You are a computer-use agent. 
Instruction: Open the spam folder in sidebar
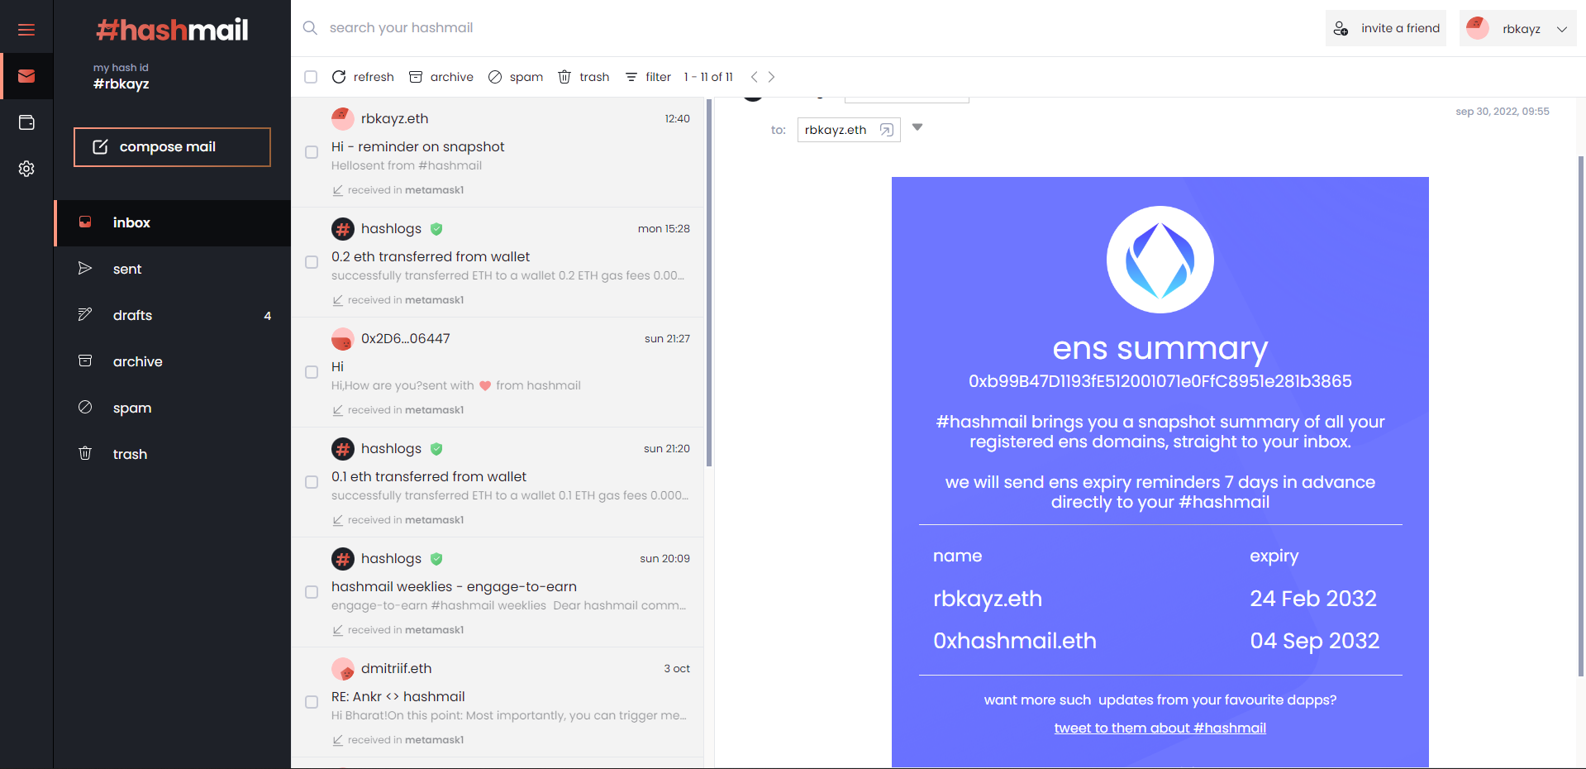point(174,408)
